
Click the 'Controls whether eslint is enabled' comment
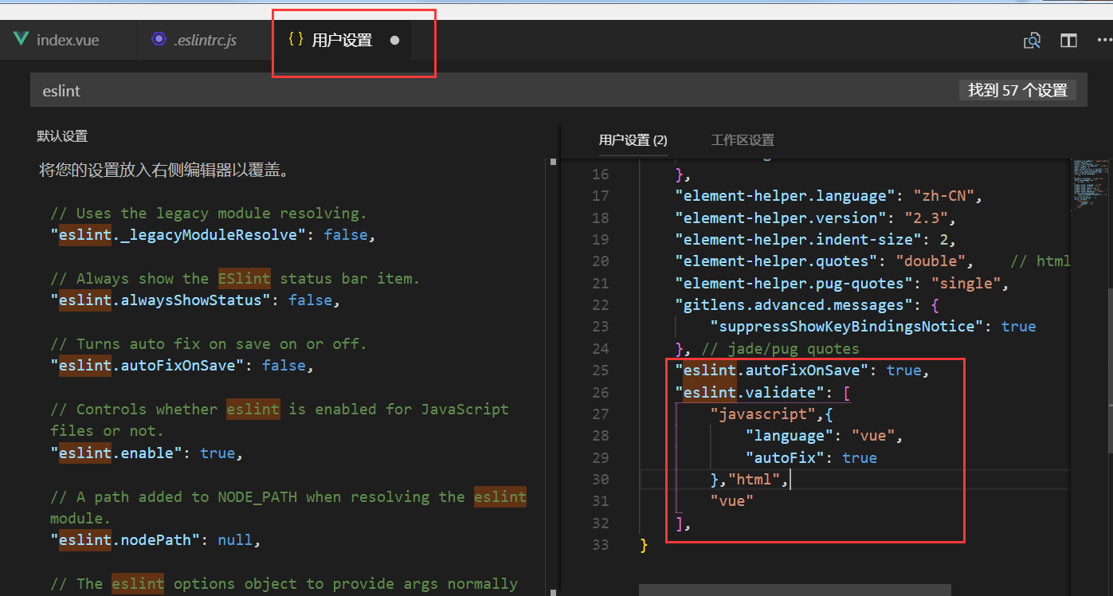(x=279, y=420)
